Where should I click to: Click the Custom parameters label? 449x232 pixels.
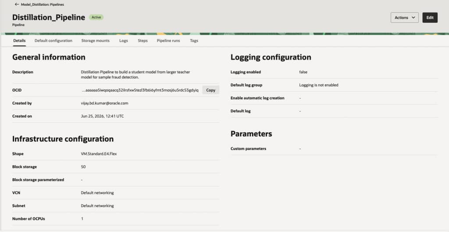248,149
